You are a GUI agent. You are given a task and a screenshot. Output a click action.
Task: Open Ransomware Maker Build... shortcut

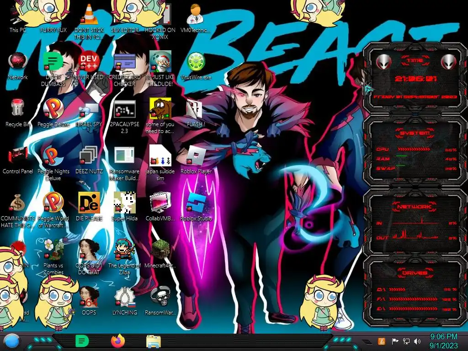[x=124, y=164]
